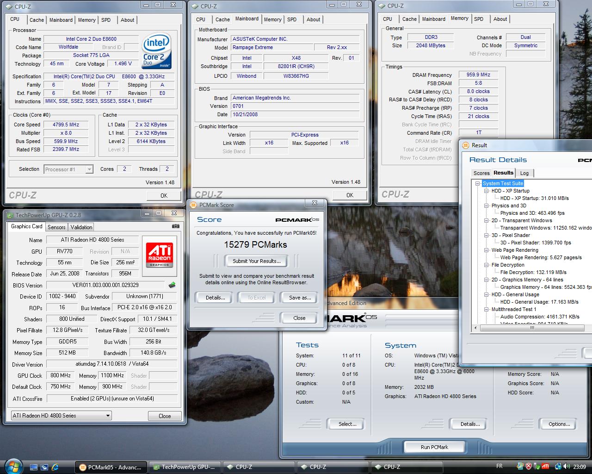Click the Details... button in PCMark Score

pyautogui.click(x=216, y=298)
